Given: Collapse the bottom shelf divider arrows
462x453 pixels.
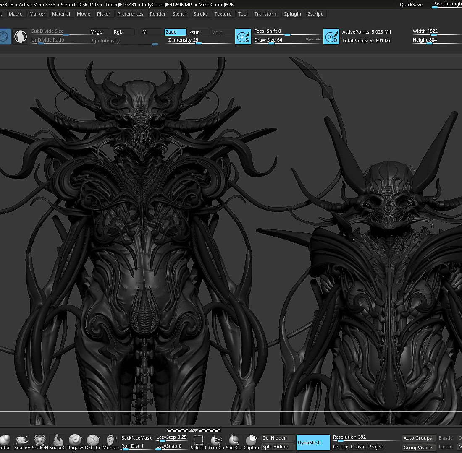Looking at the screenshot, I should pos(193,430).
